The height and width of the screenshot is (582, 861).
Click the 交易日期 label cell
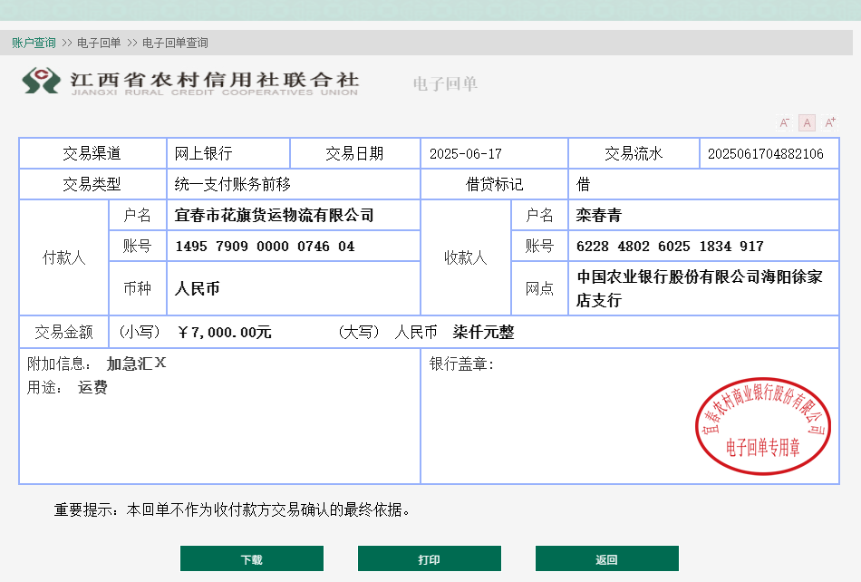pyautogui.click(x=354, y=153)
